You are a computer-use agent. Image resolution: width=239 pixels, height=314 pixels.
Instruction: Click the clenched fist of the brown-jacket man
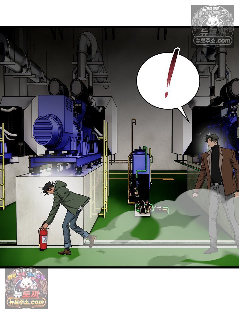pyautogui.click(x=195, y=195)
